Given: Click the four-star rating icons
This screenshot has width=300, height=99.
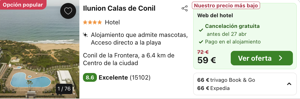Looking at the screenshot, I should [x=93, y=22].
